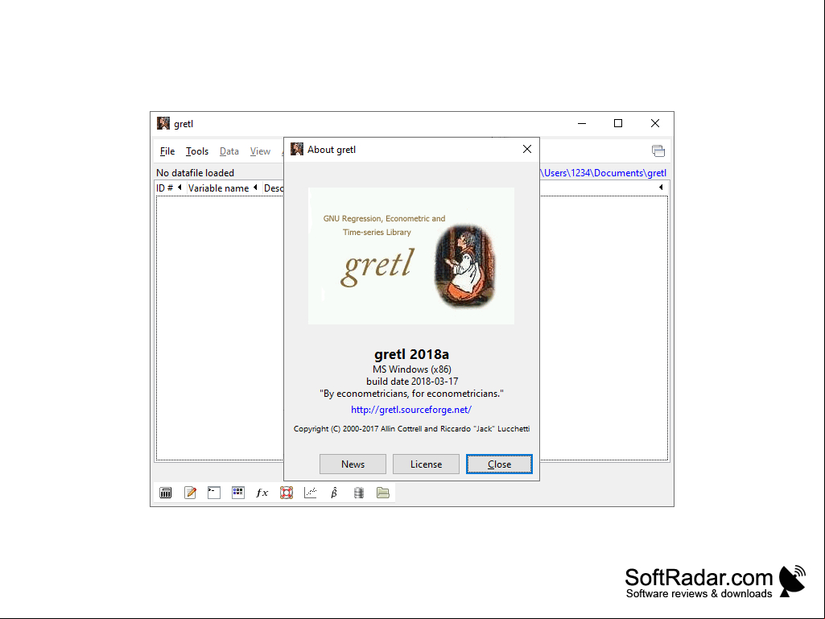This screenshot has width=825, height=619.
Task: Click the Variable name column header
Action: (x=218, y=188)
